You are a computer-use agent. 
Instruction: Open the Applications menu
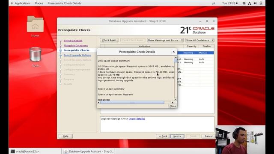22,3
